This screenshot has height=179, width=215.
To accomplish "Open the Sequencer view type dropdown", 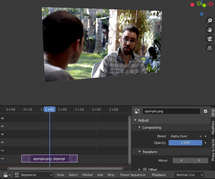I will coord(33,175).
